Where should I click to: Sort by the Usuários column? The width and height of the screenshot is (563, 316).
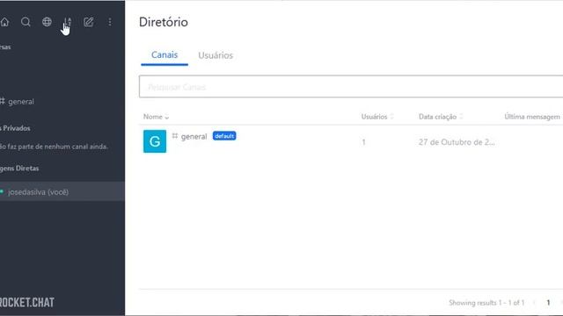tap(377, 117)
